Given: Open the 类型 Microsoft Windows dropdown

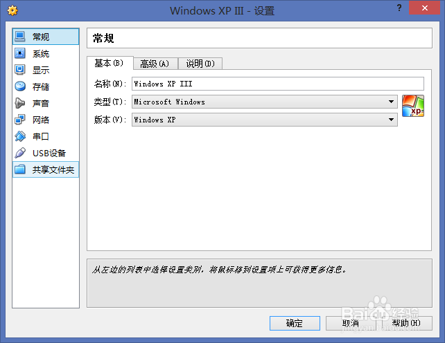Looking at the screenshot, I should pos(265,102).
